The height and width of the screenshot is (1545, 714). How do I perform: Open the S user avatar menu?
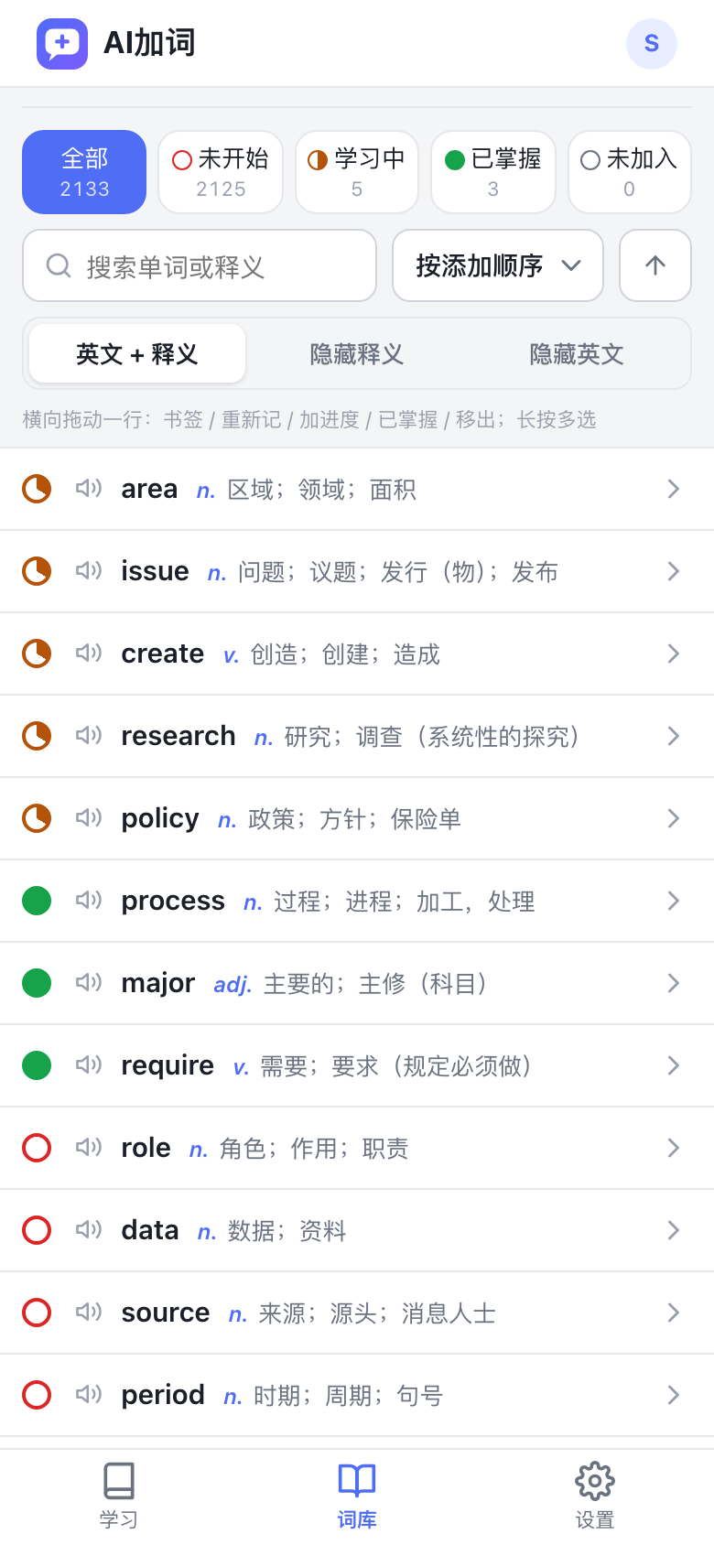click(652, 43)
